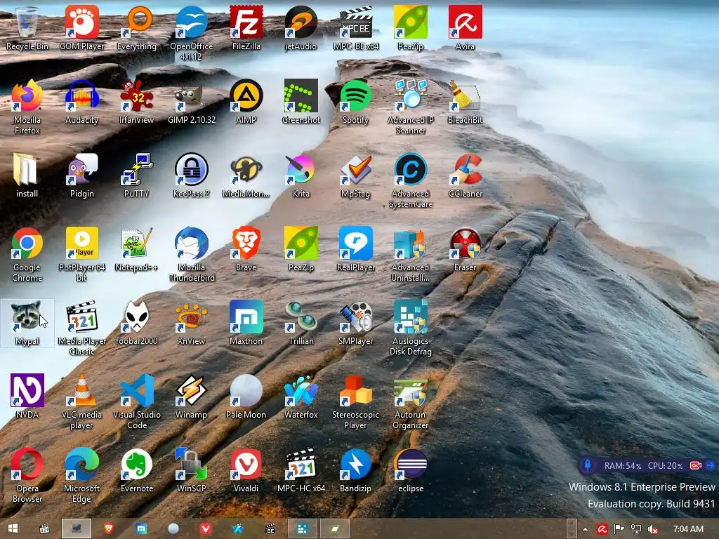This screenshot has width=719, height=539.
Task: Launch SMPlayer
Action: tap(356, 323)
